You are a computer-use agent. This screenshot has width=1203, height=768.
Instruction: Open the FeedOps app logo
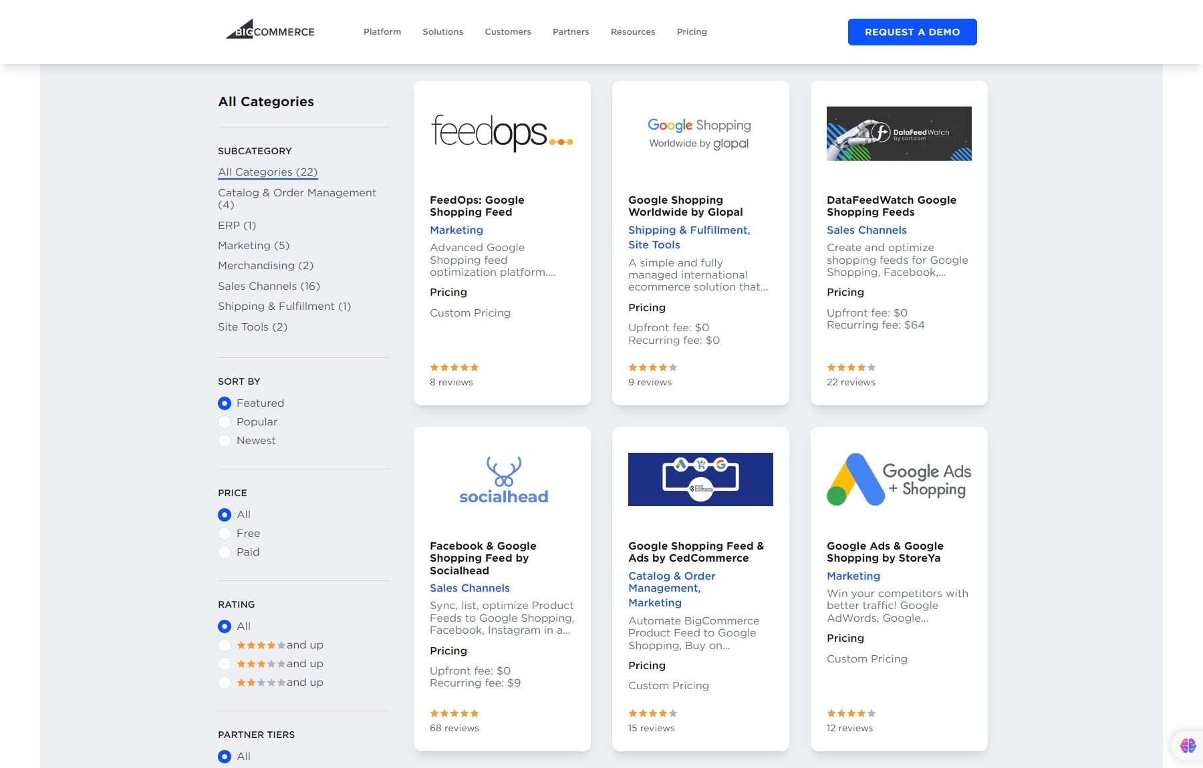click(x=502, y=132)
